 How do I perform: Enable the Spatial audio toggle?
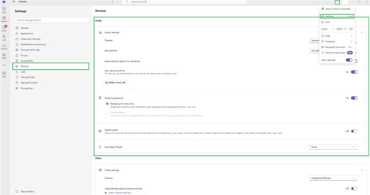[x=354, y=131]
